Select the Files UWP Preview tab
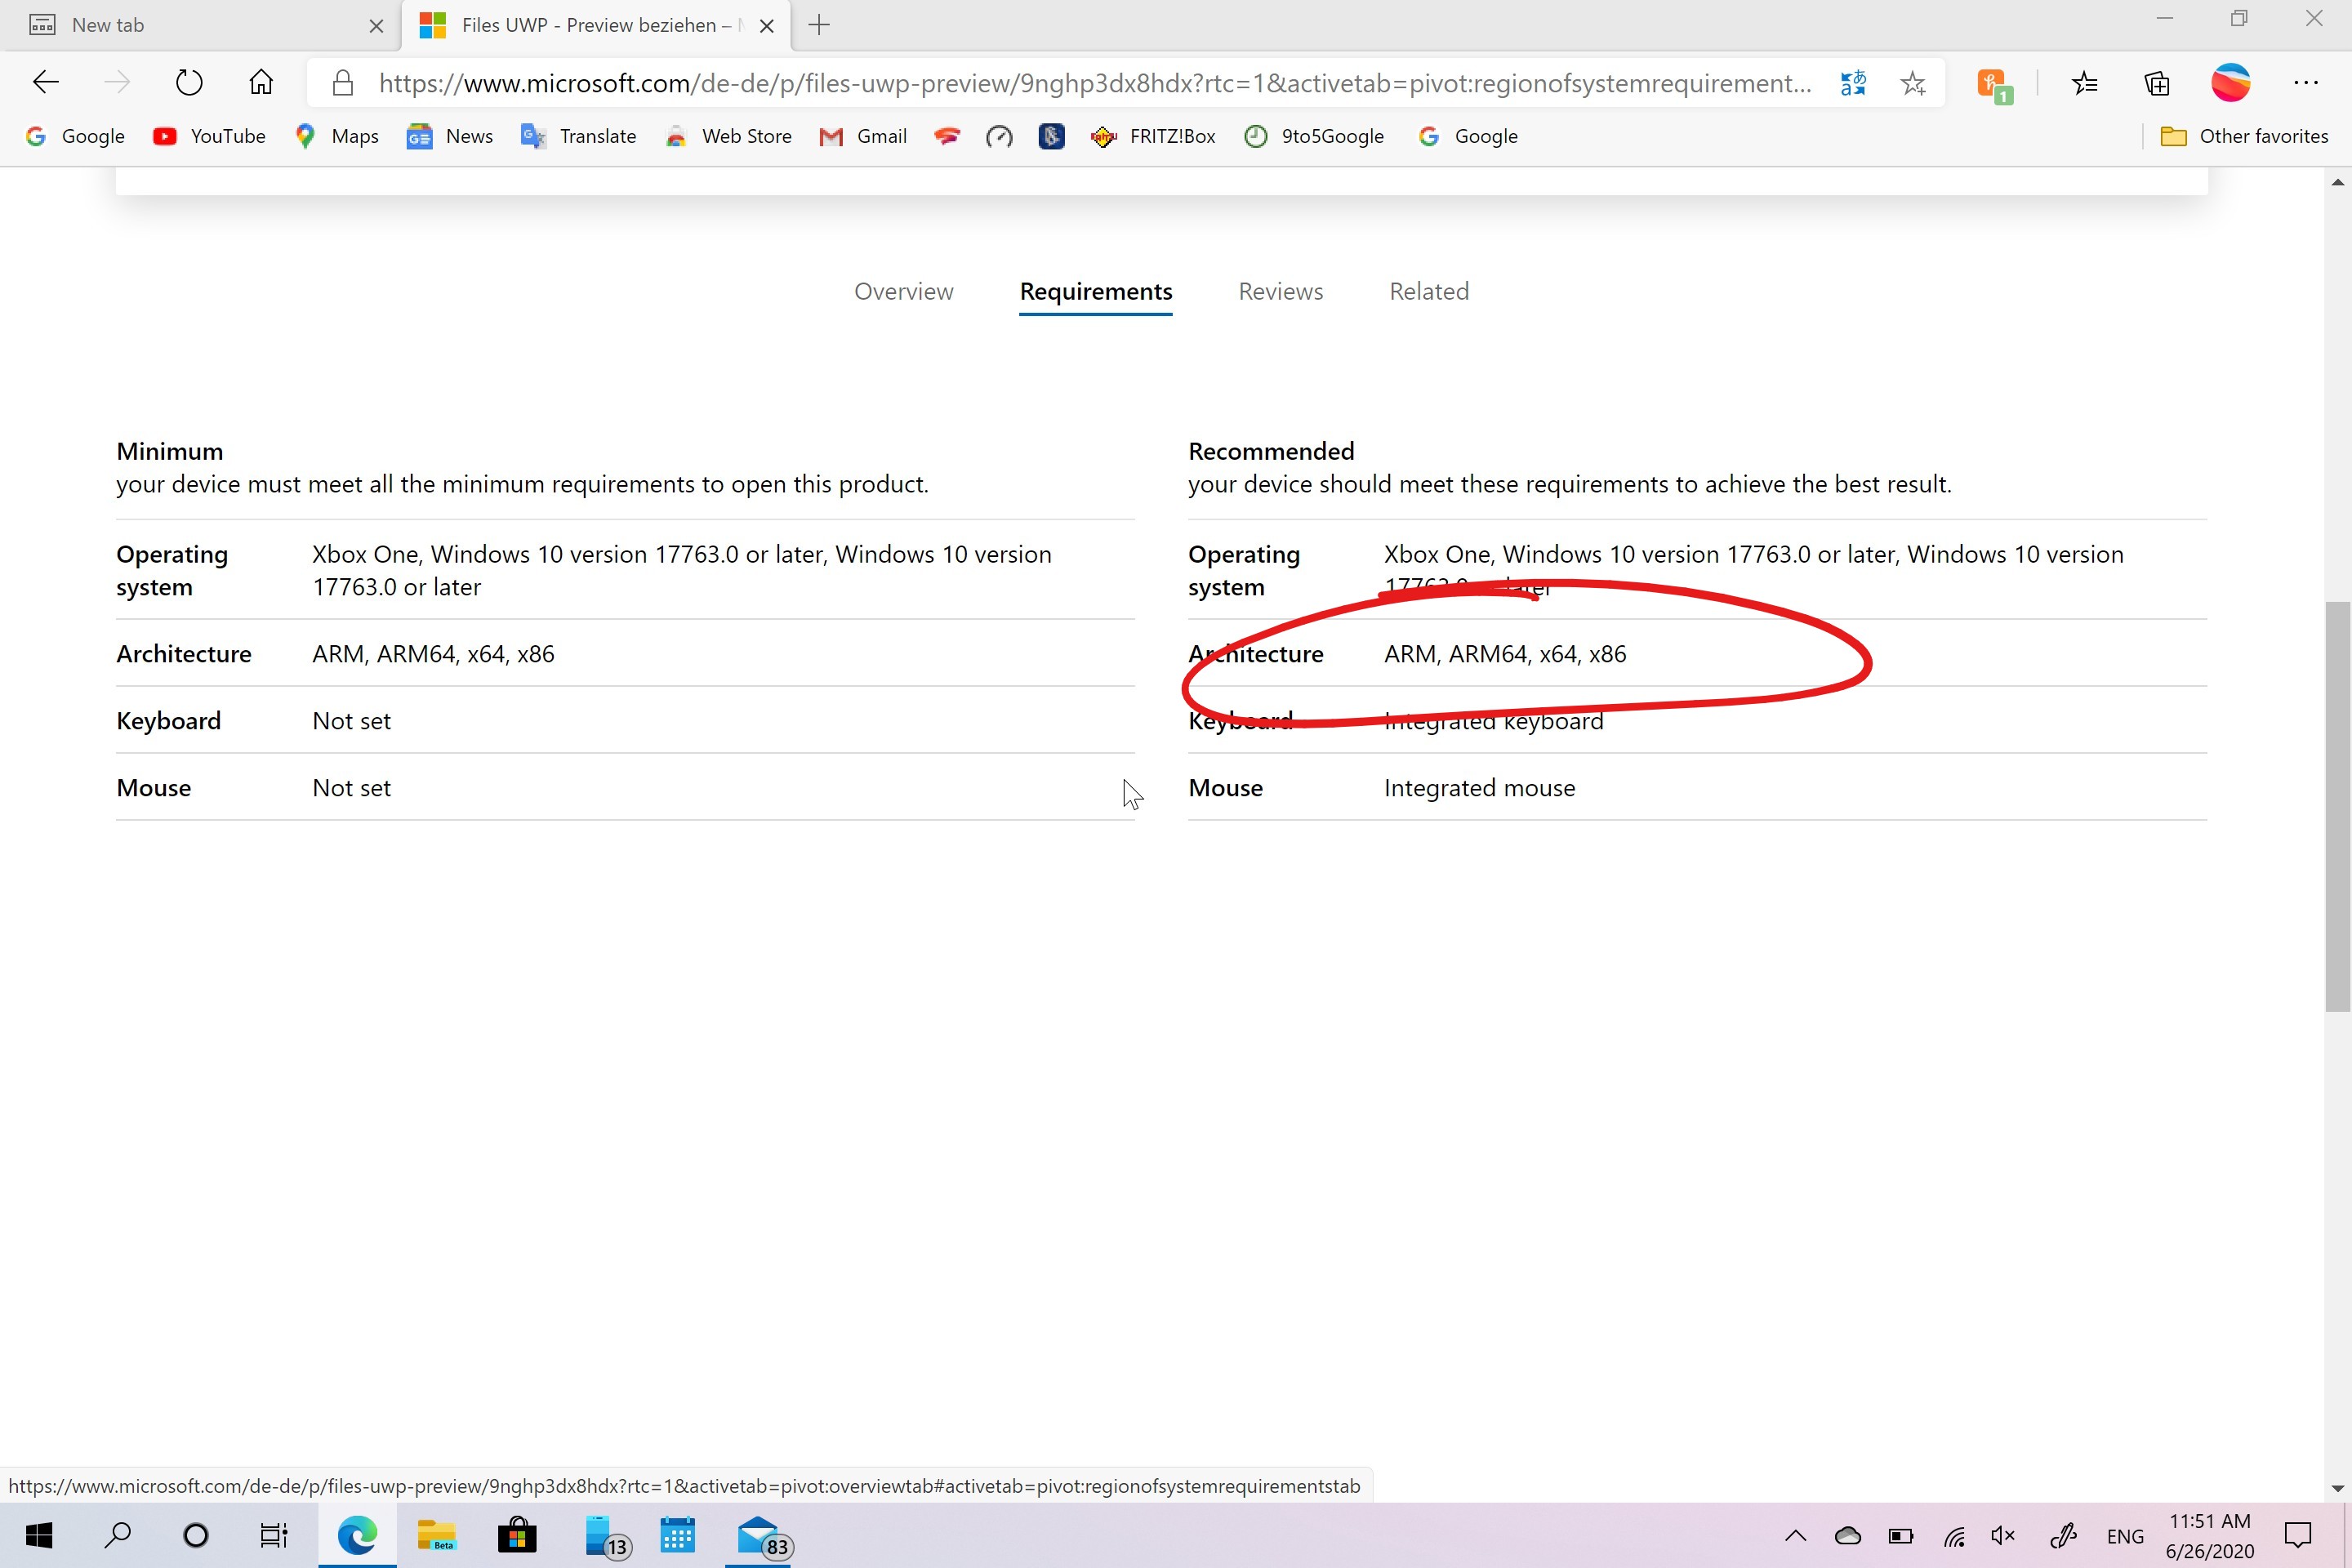The width and height of the screenshot is (2352, 1568). point(596,25)
